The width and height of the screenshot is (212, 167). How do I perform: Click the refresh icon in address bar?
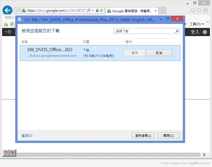[x=101, y=11]
